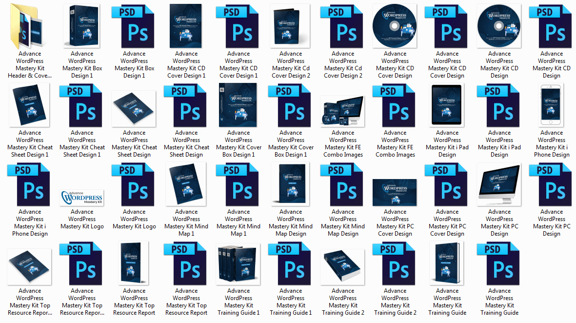Select the Mastery Kit PC Design PSD icon
The width and height of the screenshot is (576, 323).
(550, 184)
